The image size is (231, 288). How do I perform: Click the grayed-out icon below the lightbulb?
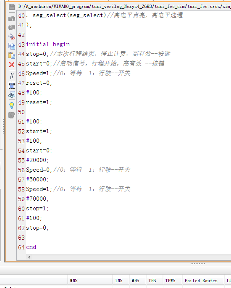12,115
